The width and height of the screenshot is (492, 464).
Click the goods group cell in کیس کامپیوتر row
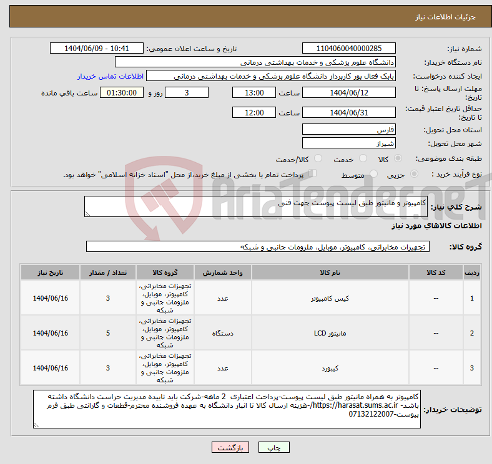(x=165, y=298)
